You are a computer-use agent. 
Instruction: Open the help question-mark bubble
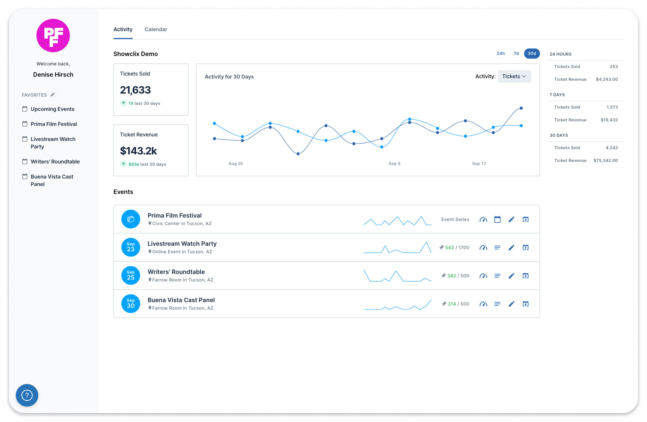(x=27, y=395)
